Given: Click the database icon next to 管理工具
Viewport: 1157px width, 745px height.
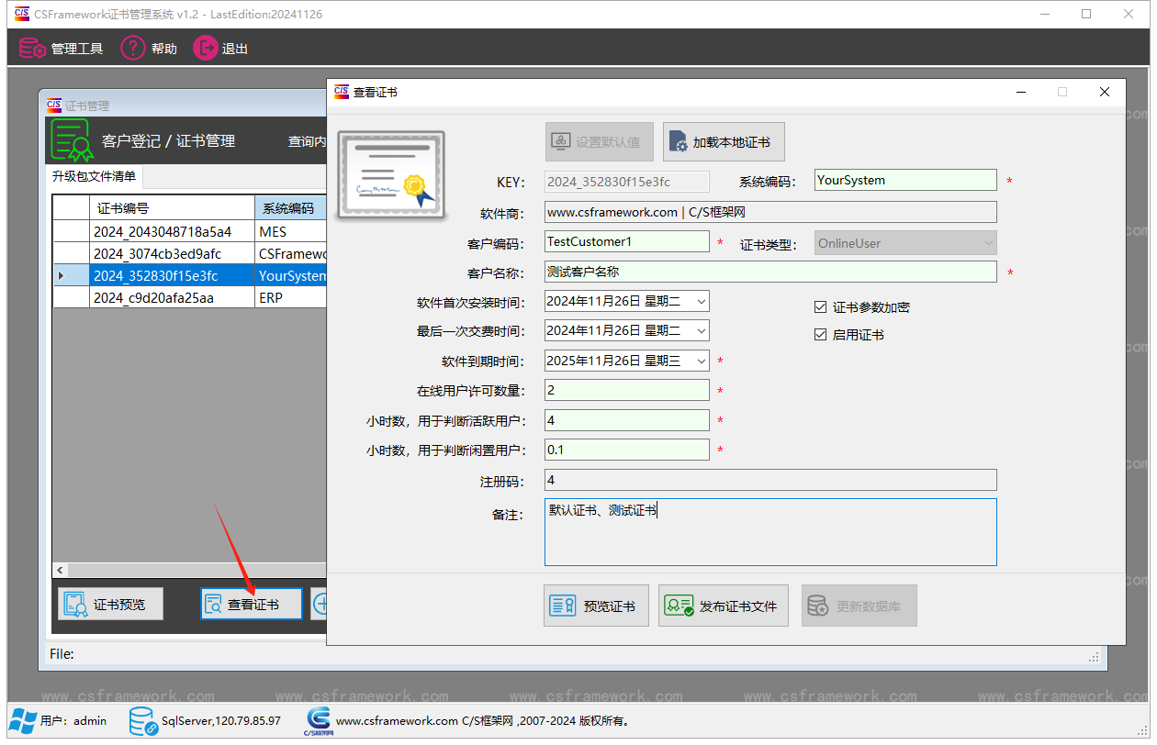Looking at the screenshot, I should click(x=33, y=49).
